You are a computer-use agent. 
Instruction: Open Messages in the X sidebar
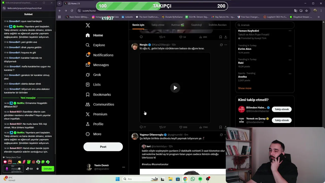[x=97, y=65]
